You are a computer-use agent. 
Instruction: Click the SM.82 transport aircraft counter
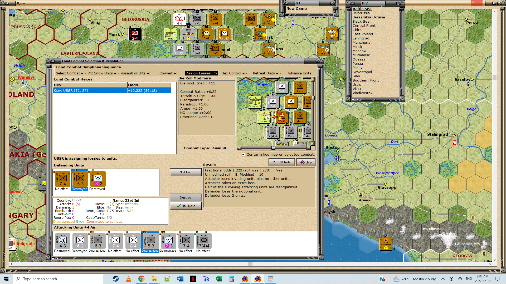(171, 34)
